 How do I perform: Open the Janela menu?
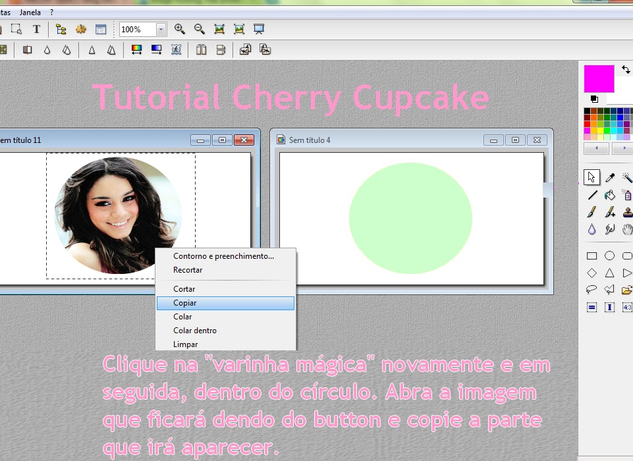(x=30, y=13)
